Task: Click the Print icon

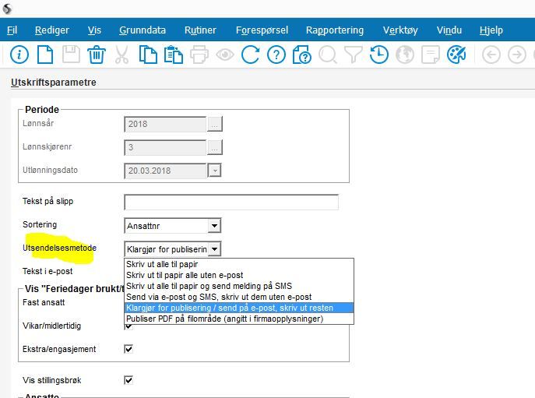Action: pos(199,55)
